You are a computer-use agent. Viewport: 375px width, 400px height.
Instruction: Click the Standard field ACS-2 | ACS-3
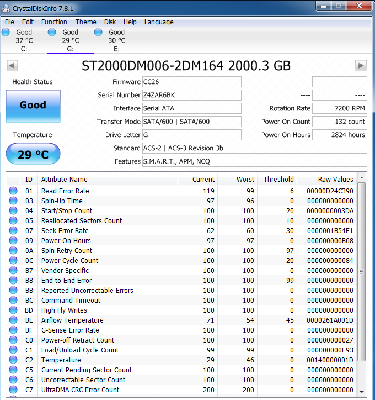click(x=255, y=148)
